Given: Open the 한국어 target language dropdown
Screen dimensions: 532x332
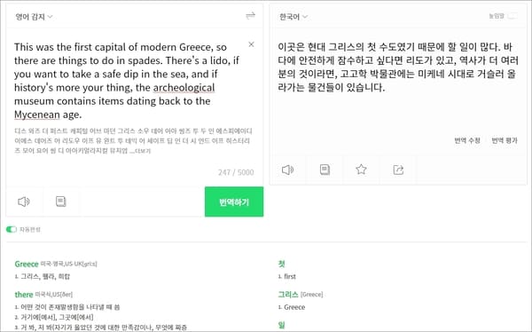Looking at the screenshot, I should [x=293, y=17].
